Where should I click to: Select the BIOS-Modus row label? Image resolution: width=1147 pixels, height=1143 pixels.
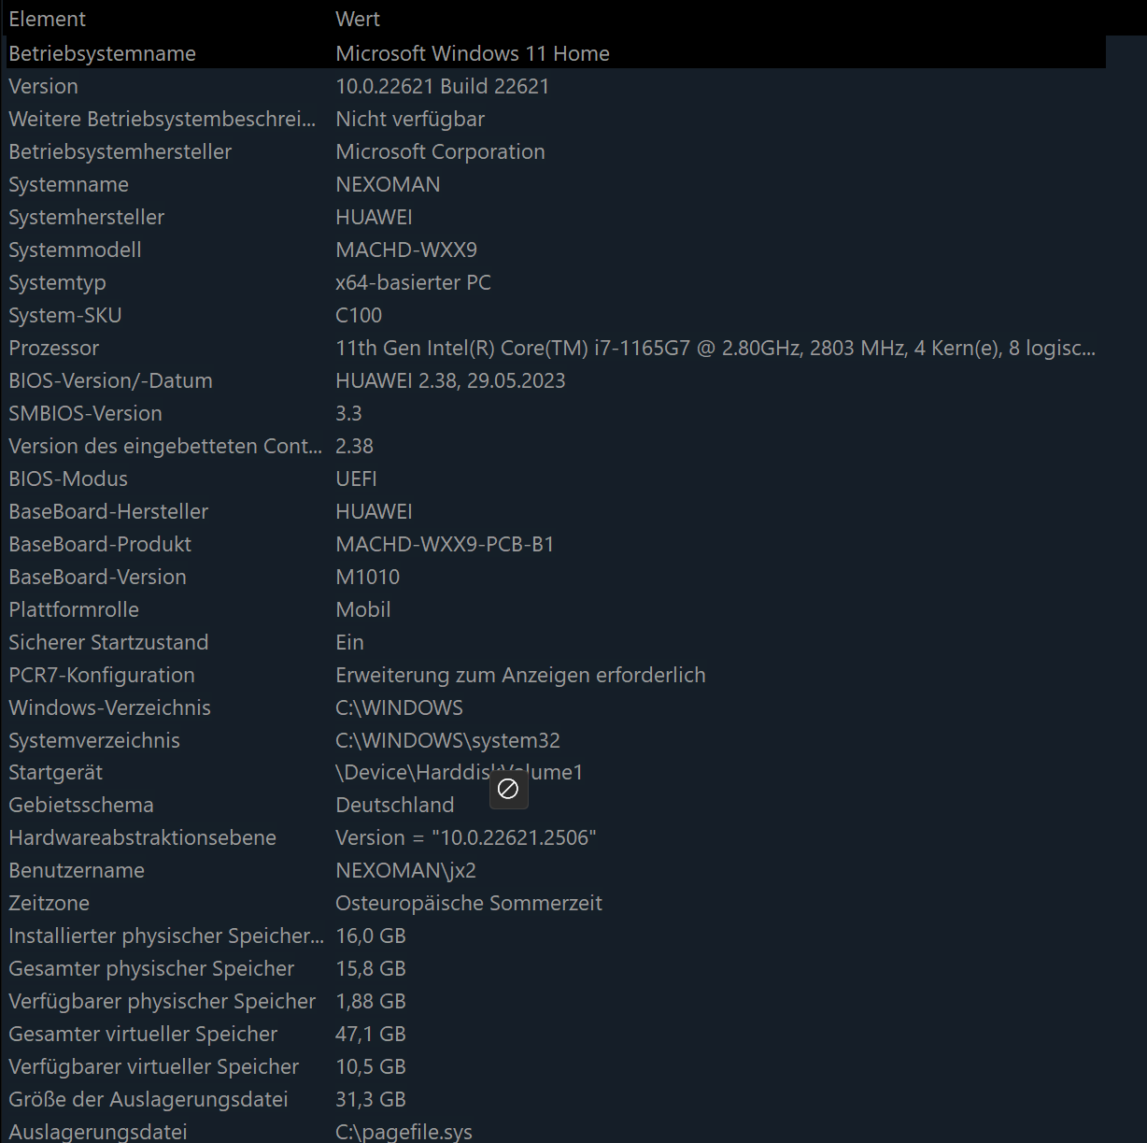pyautogui.click(x=68, y=479)
